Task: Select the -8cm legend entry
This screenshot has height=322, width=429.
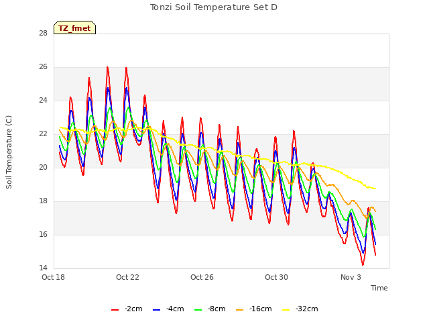Action: [x=210, y=309]
